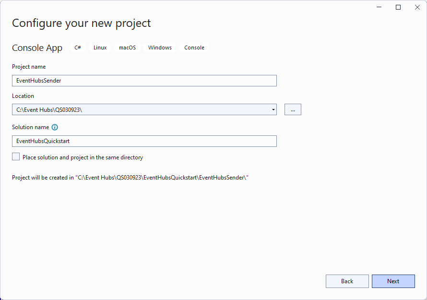
Task: Click the Console App template heading
Action: pyautogui.click(x=37, y=48)
